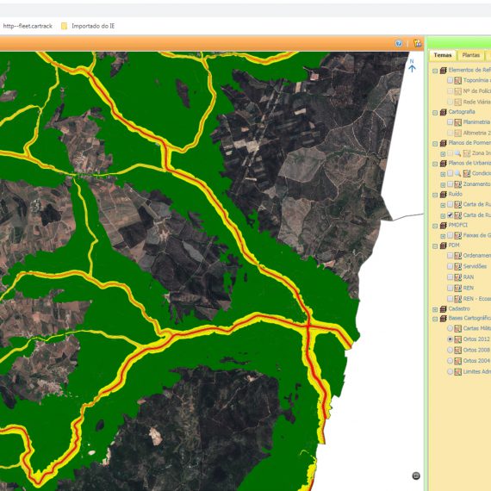Screen dimensions: 491x491
Task: Open the blue help question-mark icon
Action: pyautogui.click(x=399, y=43)
